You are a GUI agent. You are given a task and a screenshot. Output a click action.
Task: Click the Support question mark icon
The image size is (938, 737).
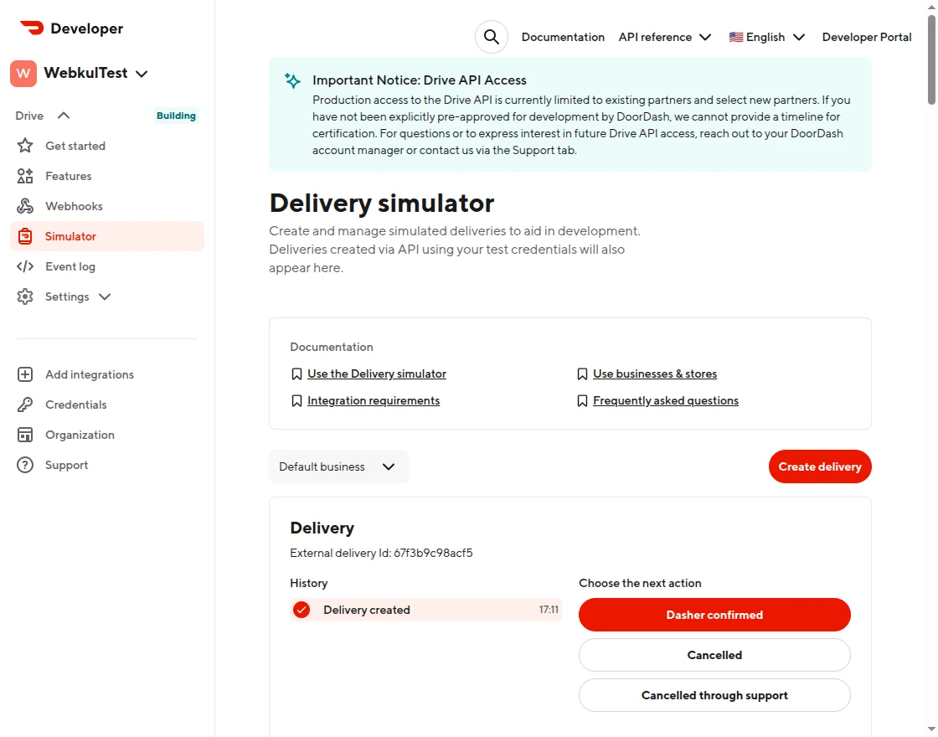tap(25, 465)
